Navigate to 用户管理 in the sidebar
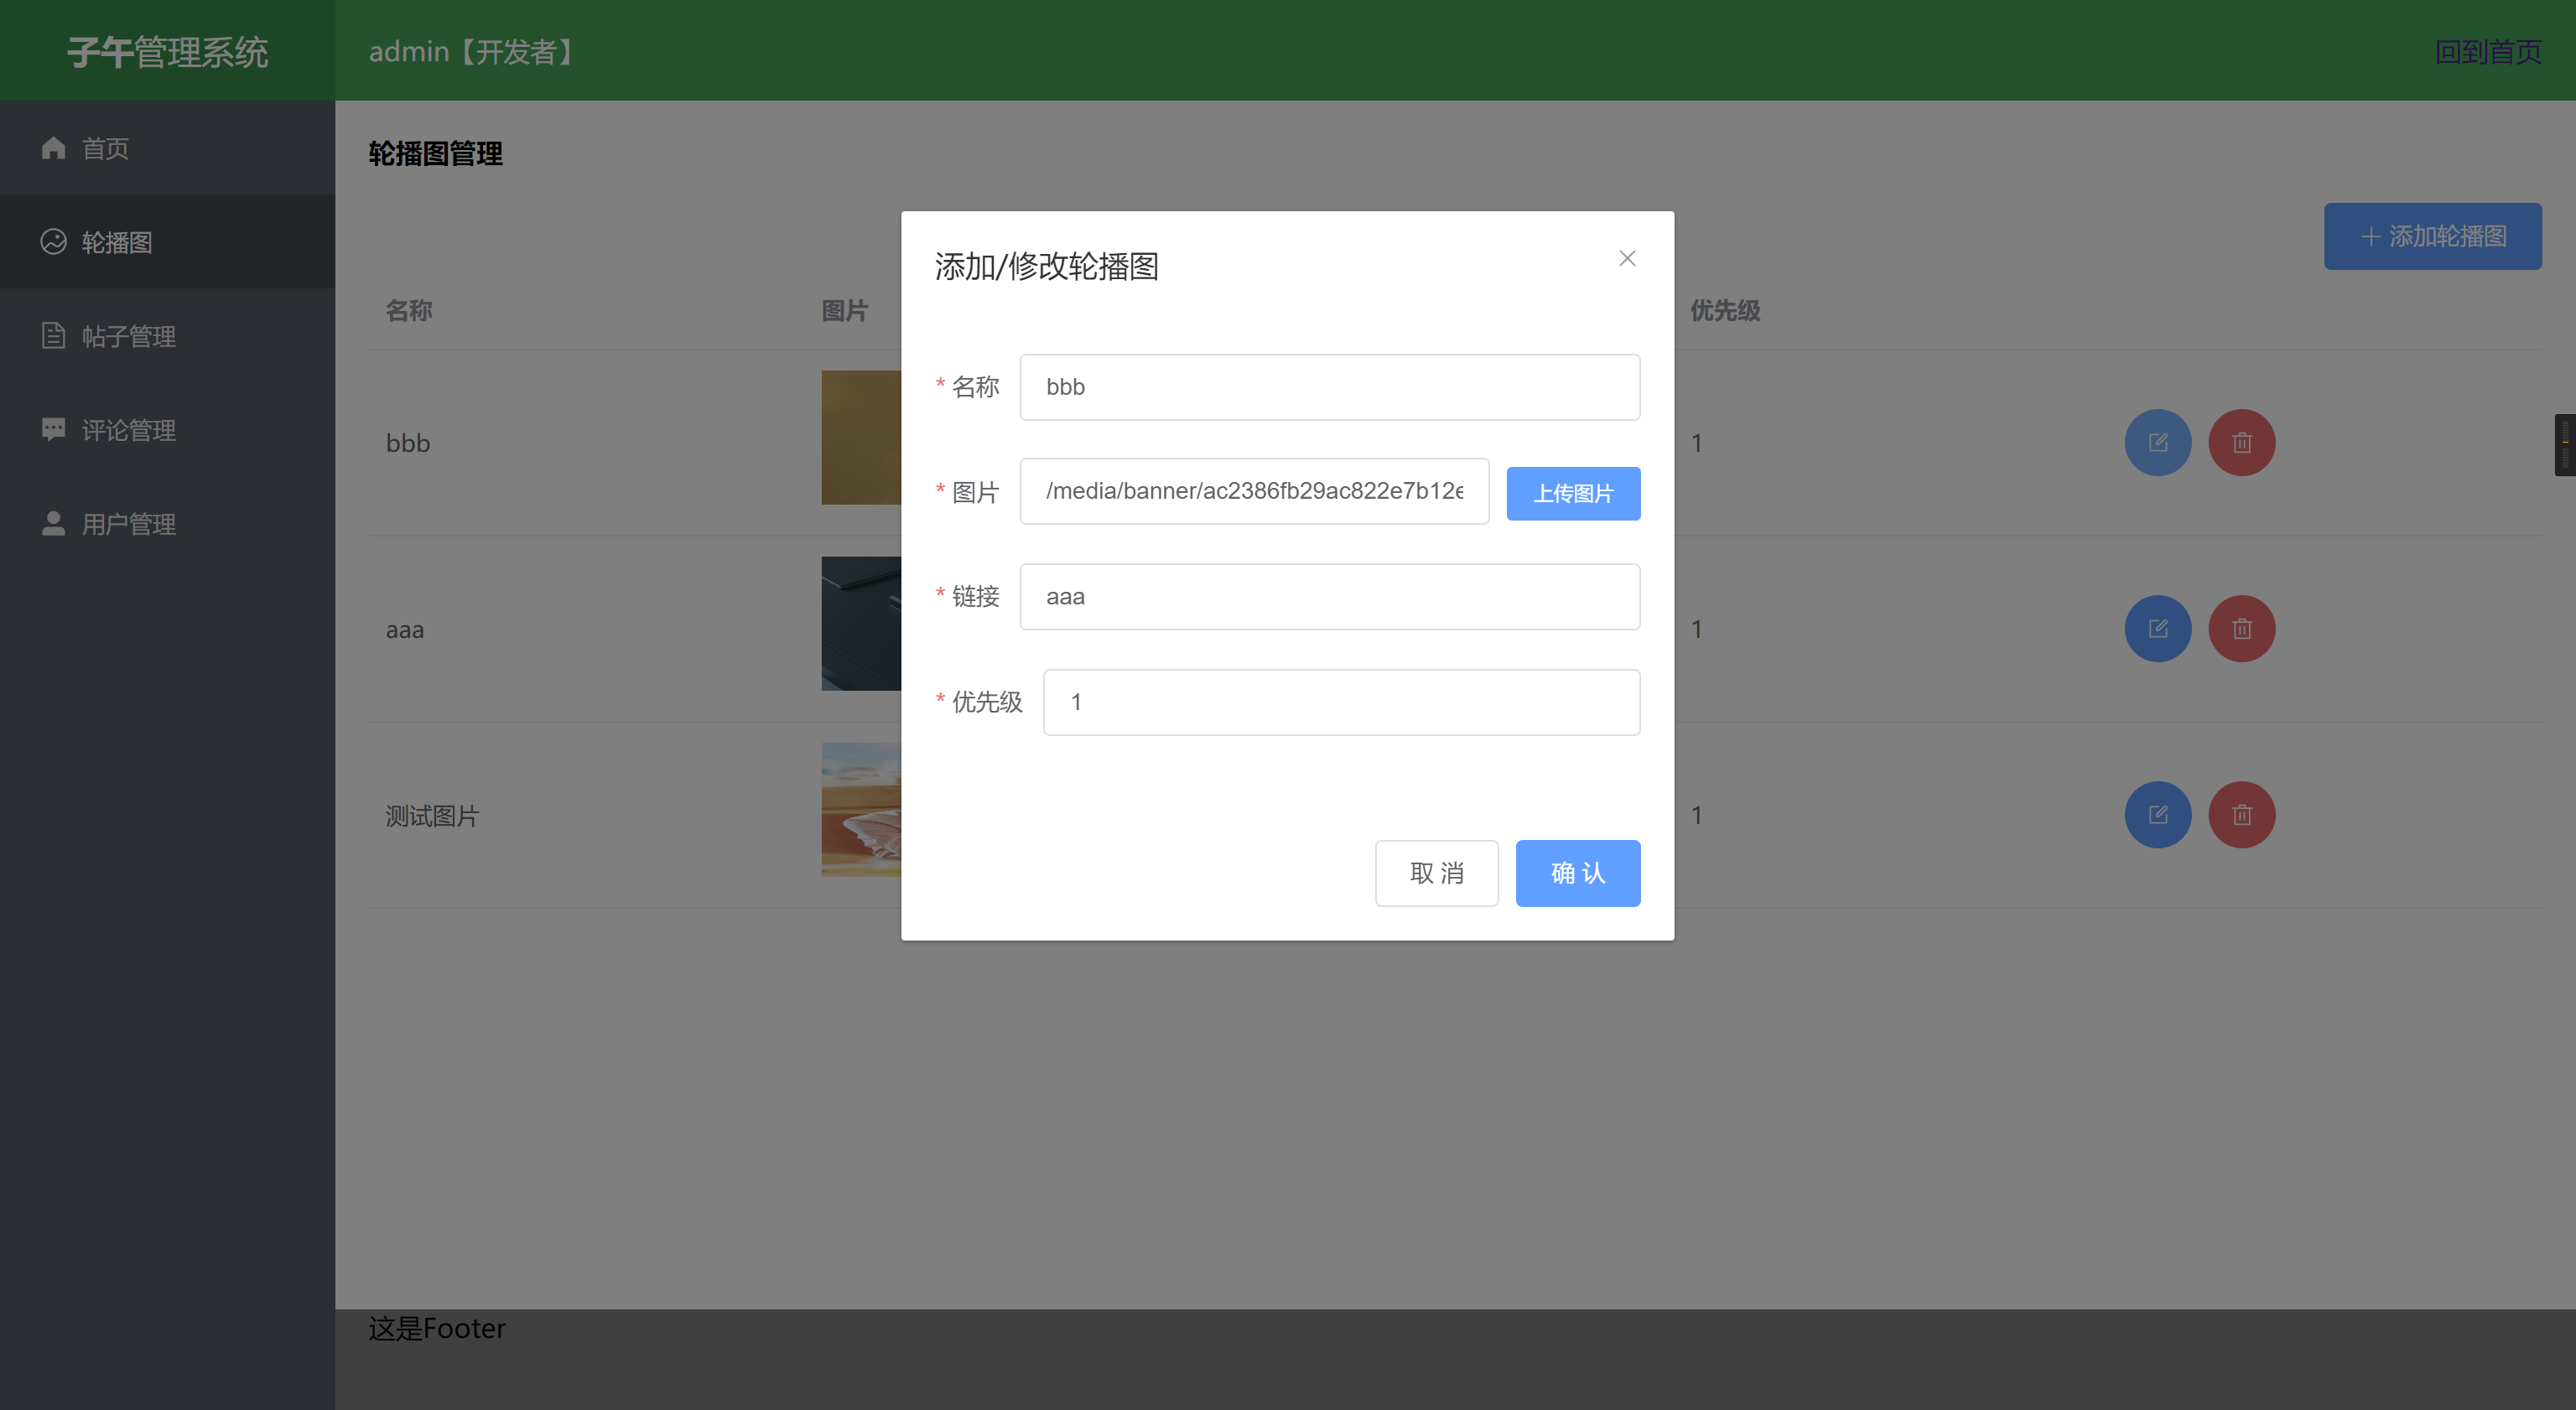2576x1410 pixels. pos(128,524)
